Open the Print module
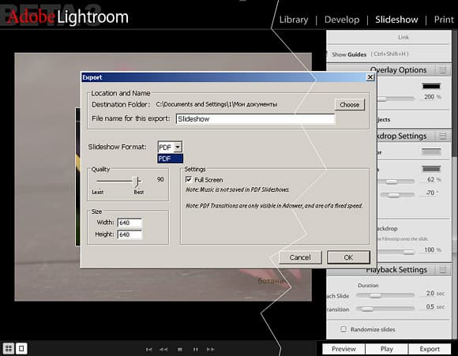458x356 pixels. point(444,20)
